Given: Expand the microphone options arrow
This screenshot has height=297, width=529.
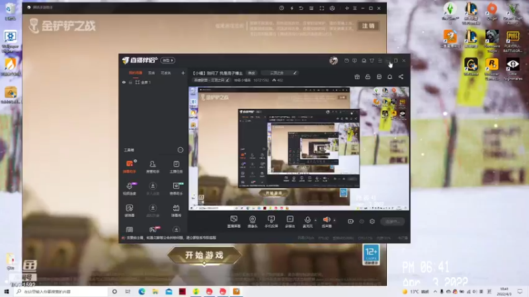Looking at the screenshot, I should [315, 220].
